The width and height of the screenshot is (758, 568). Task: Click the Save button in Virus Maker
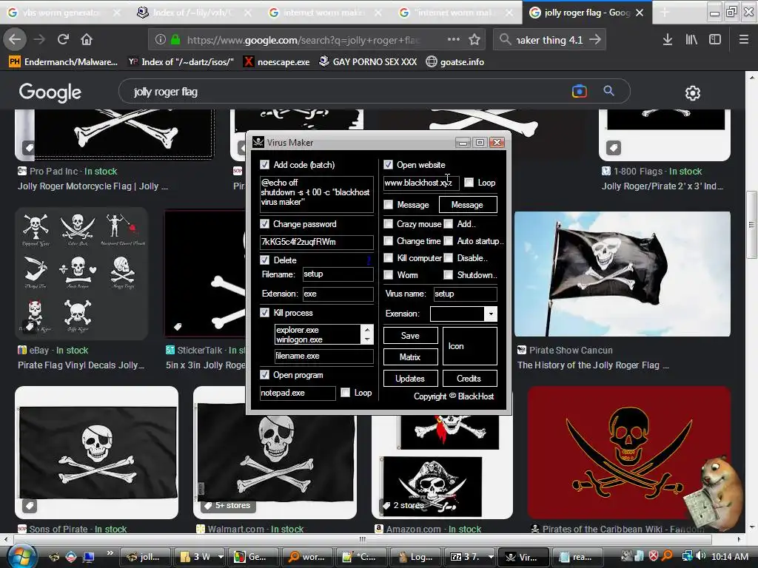[410, 336]
